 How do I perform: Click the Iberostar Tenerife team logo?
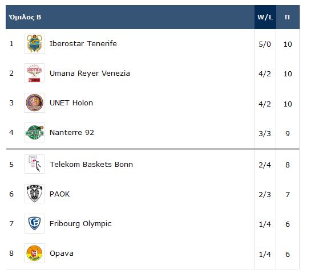pos(34,43)
